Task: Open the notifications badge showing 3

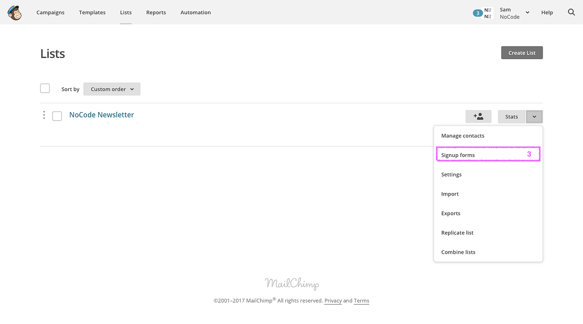Action: pos(478,13)
